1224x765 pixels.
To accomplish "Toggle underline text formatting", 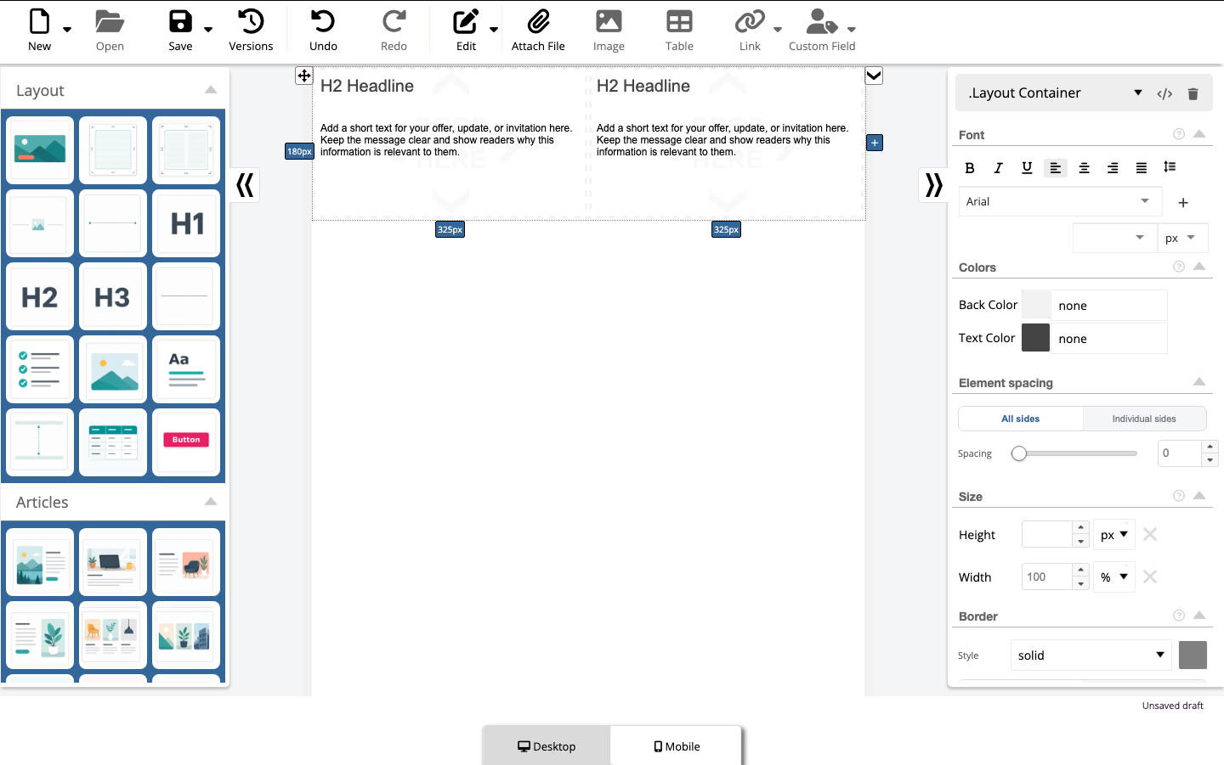I will pyautogui.click(x=1027, y=168).
